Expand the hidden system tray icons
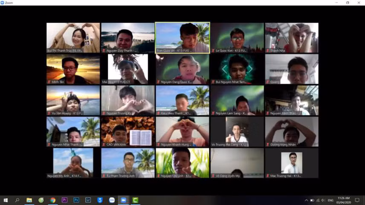 point(306,200)
